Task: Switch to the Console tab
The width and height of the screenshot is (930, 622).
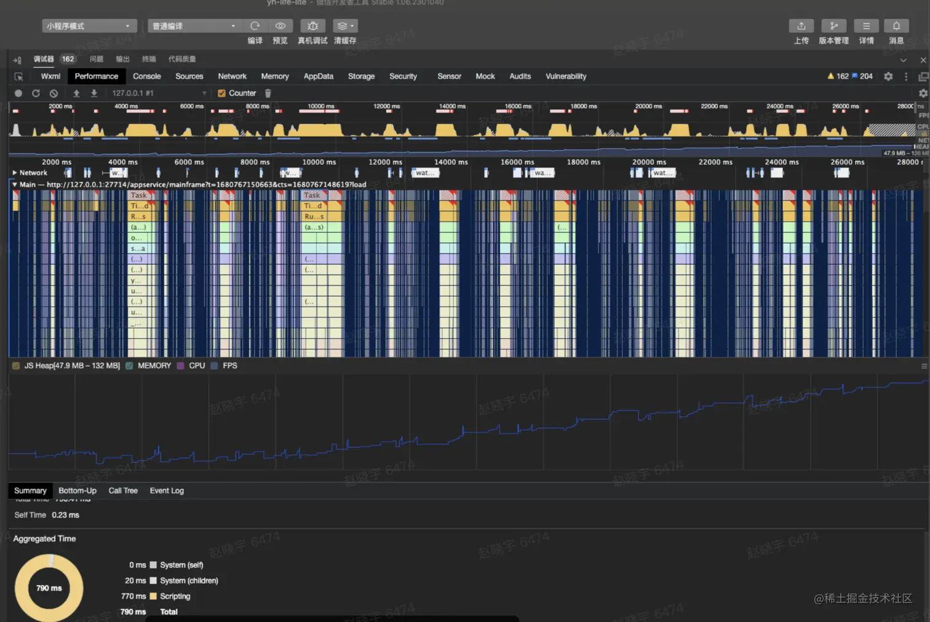Action: (146, 76)
